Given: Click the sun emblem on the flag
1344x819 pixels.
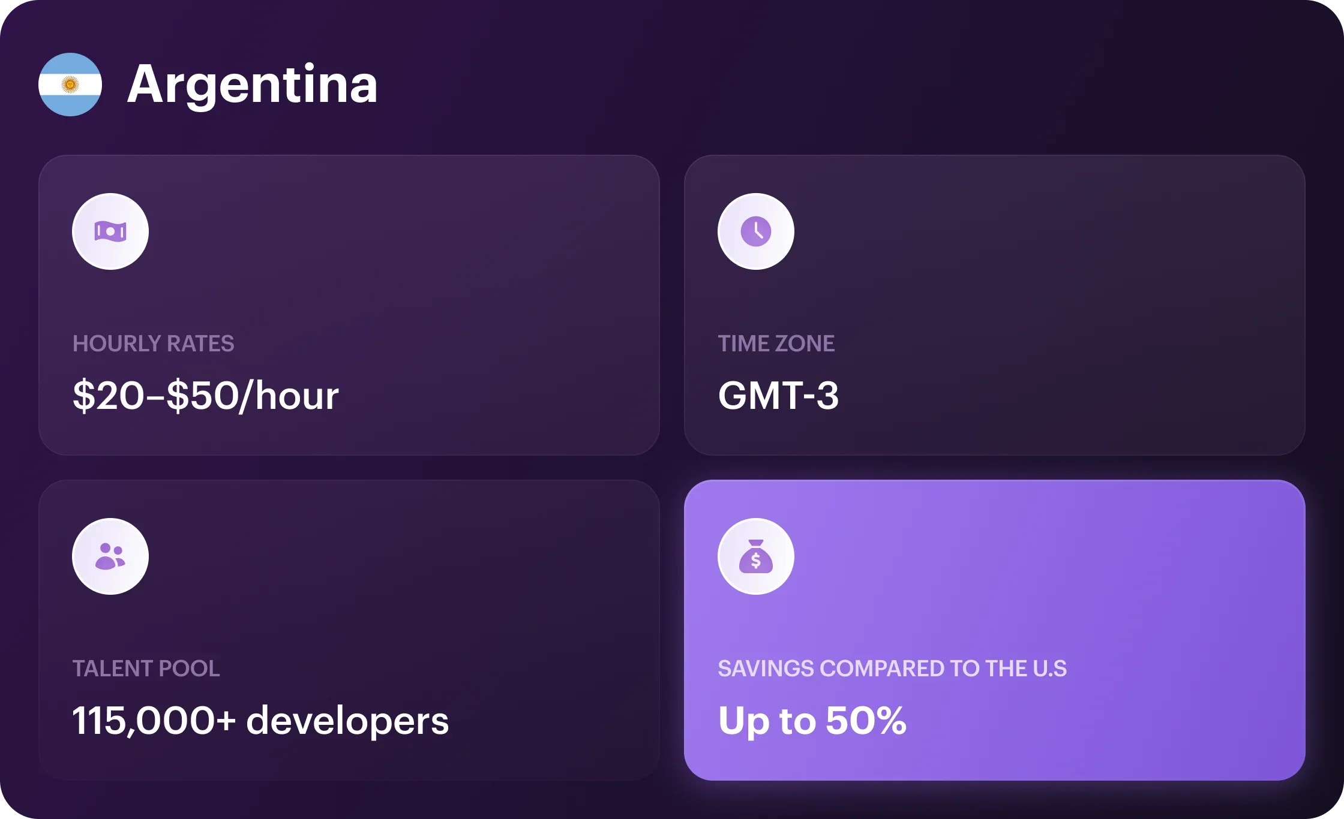Looking at the screenshot, I should (x=70, y=85).
